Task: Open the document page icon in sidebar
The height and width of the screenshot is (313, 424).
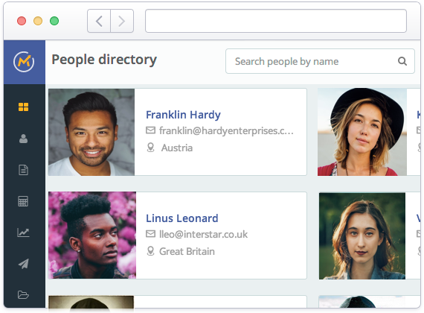Action: pos(23,170)
